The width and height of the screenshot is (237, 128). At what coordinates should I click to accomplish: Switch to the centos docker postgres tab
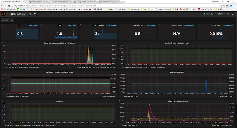tap(61, 2)
